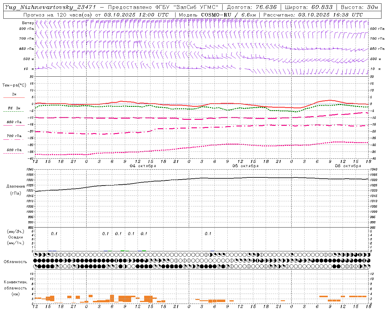Image resolution: width=386 pixels, height=309 pixels.
Task: Click Рассчитано: 03.10.2025 16:38 UTC timestamp
Action: tap(313, 15)
